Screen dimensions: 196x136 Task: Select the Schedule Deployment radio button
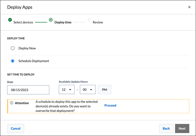point(13,61)
